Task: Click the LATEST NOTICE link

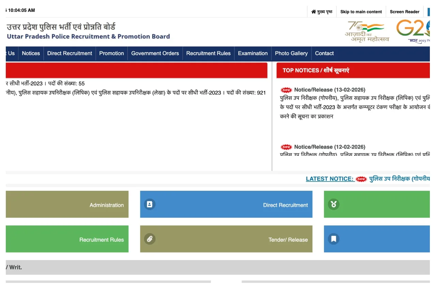Action: 330,179
